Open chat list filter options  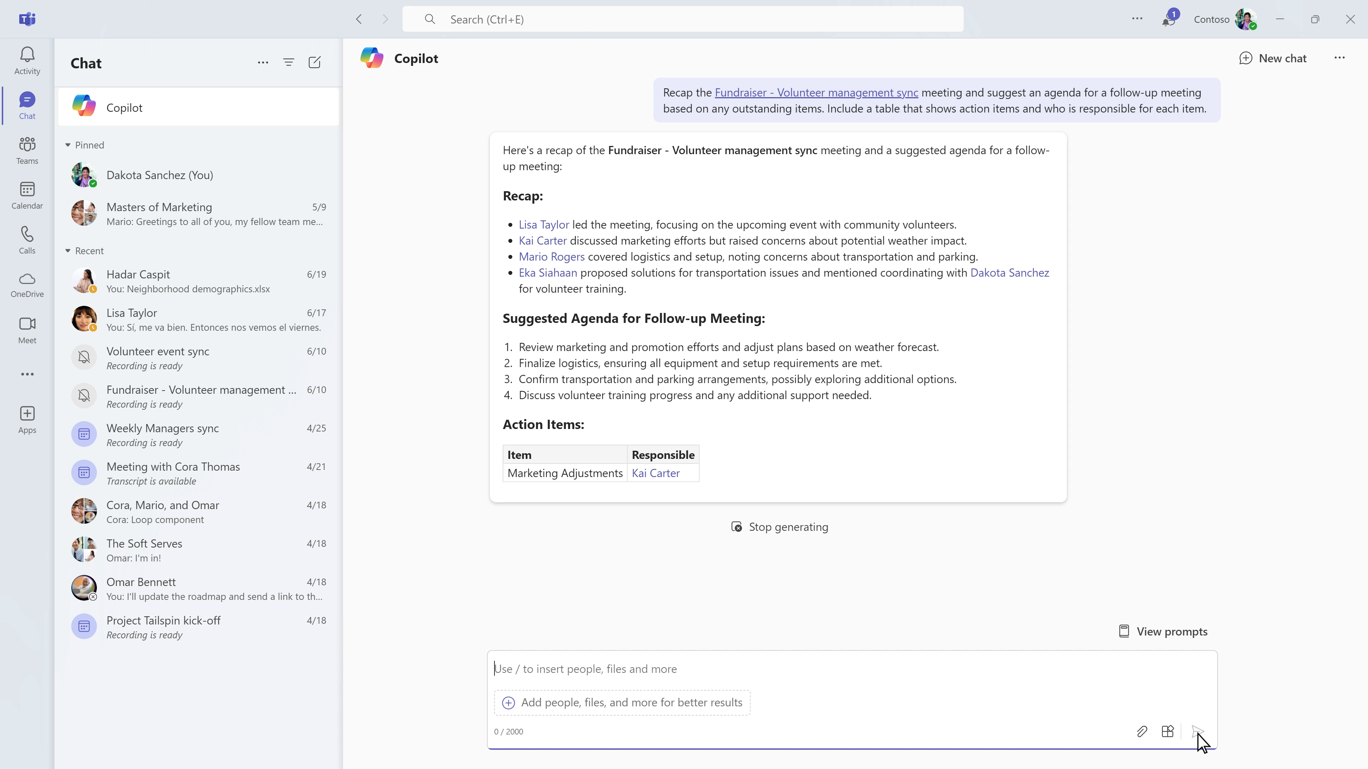coord(288,63)
